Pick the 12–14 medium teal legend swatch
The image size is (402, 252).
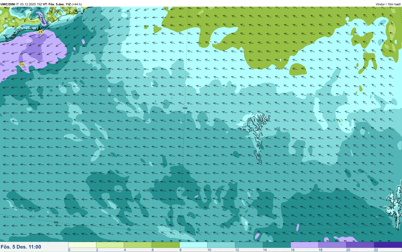249,245
